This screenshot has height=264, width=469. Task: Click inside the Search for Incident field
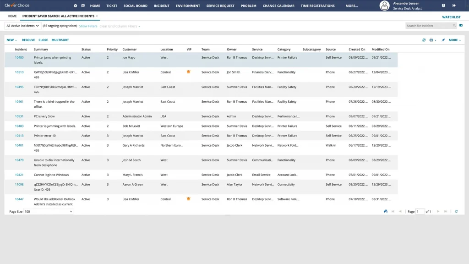(426, 25)
